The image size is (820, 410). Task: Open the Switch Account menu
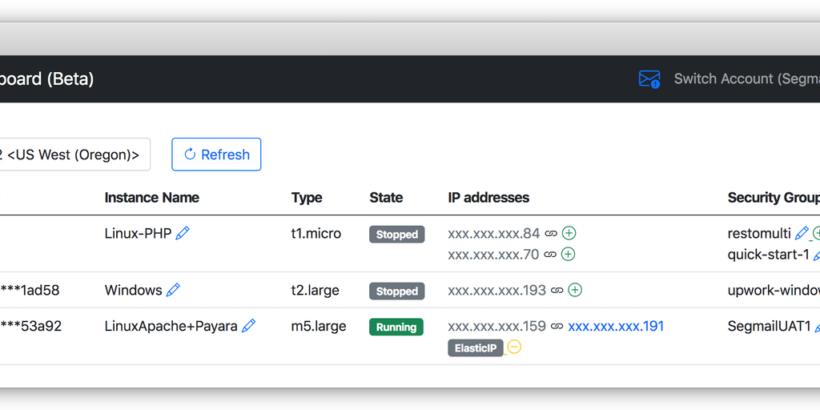(x=746, y=79)
